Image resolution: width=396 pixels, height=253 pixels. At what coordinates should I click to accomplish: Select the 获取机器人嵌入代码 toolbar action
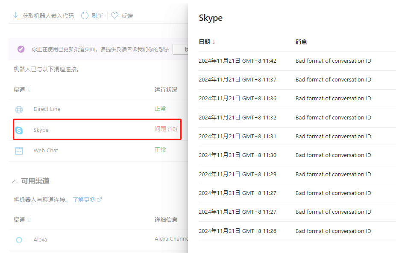pos(47,15)
